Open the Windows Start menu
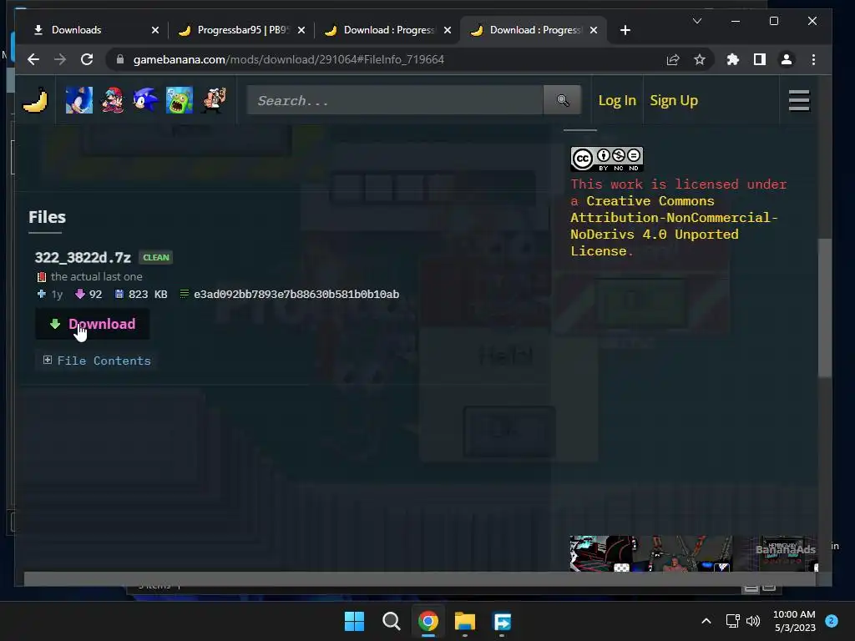The height and width of the screenshot is (641, 855). pyautogui.click(x=354, y=621)
